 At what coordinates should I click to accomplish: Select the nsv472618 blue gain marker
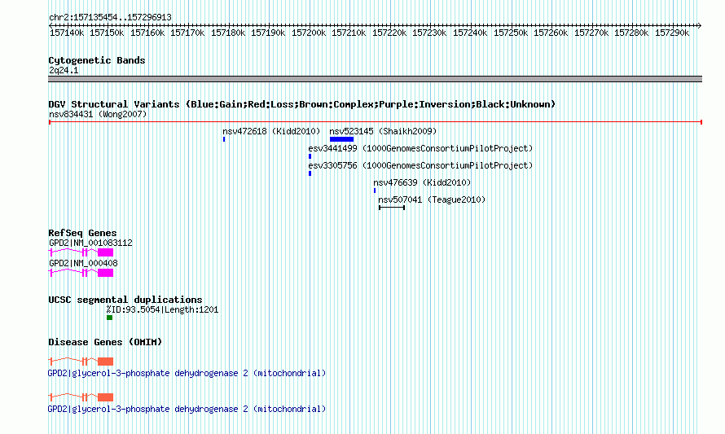pos(224,139)
